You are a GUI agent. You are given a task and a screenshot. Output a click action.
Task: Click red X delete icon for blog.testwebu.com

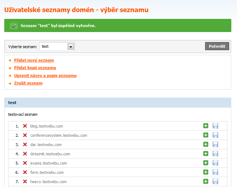click(25, 126)
